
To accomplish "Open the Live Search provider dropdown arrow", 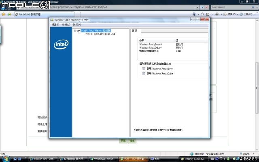I will click(x=257, y=7).
